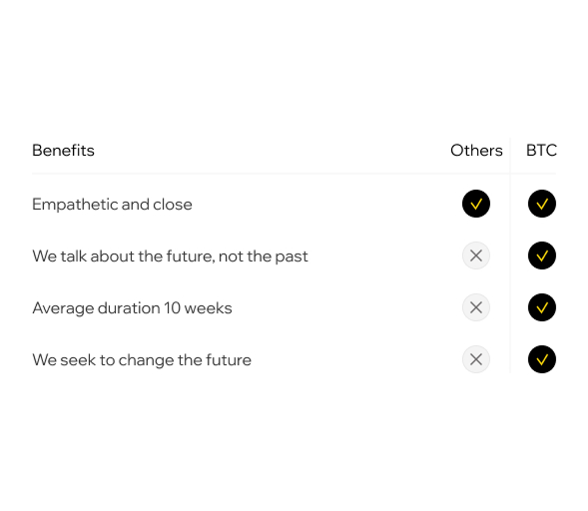Click 'We seek to change the future' label

142,360
